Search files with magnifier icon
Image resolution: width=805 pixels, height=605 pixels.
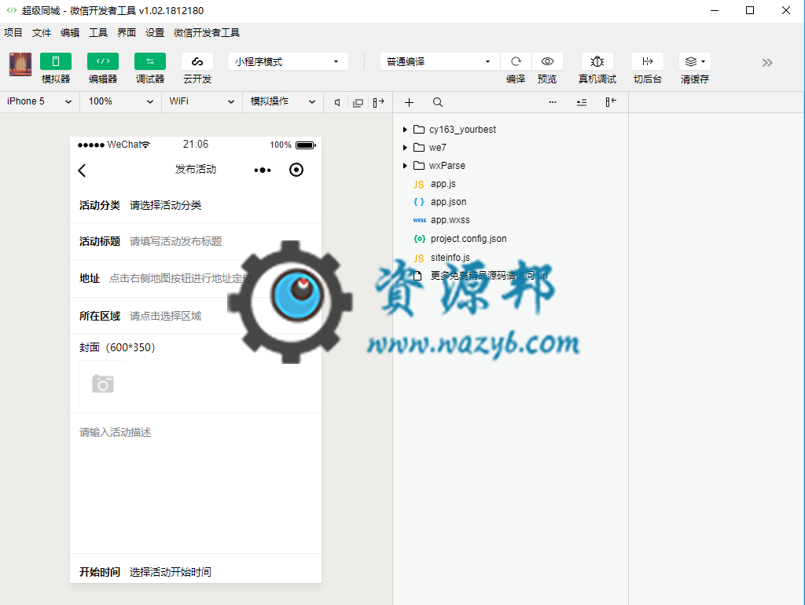point(437,103)
